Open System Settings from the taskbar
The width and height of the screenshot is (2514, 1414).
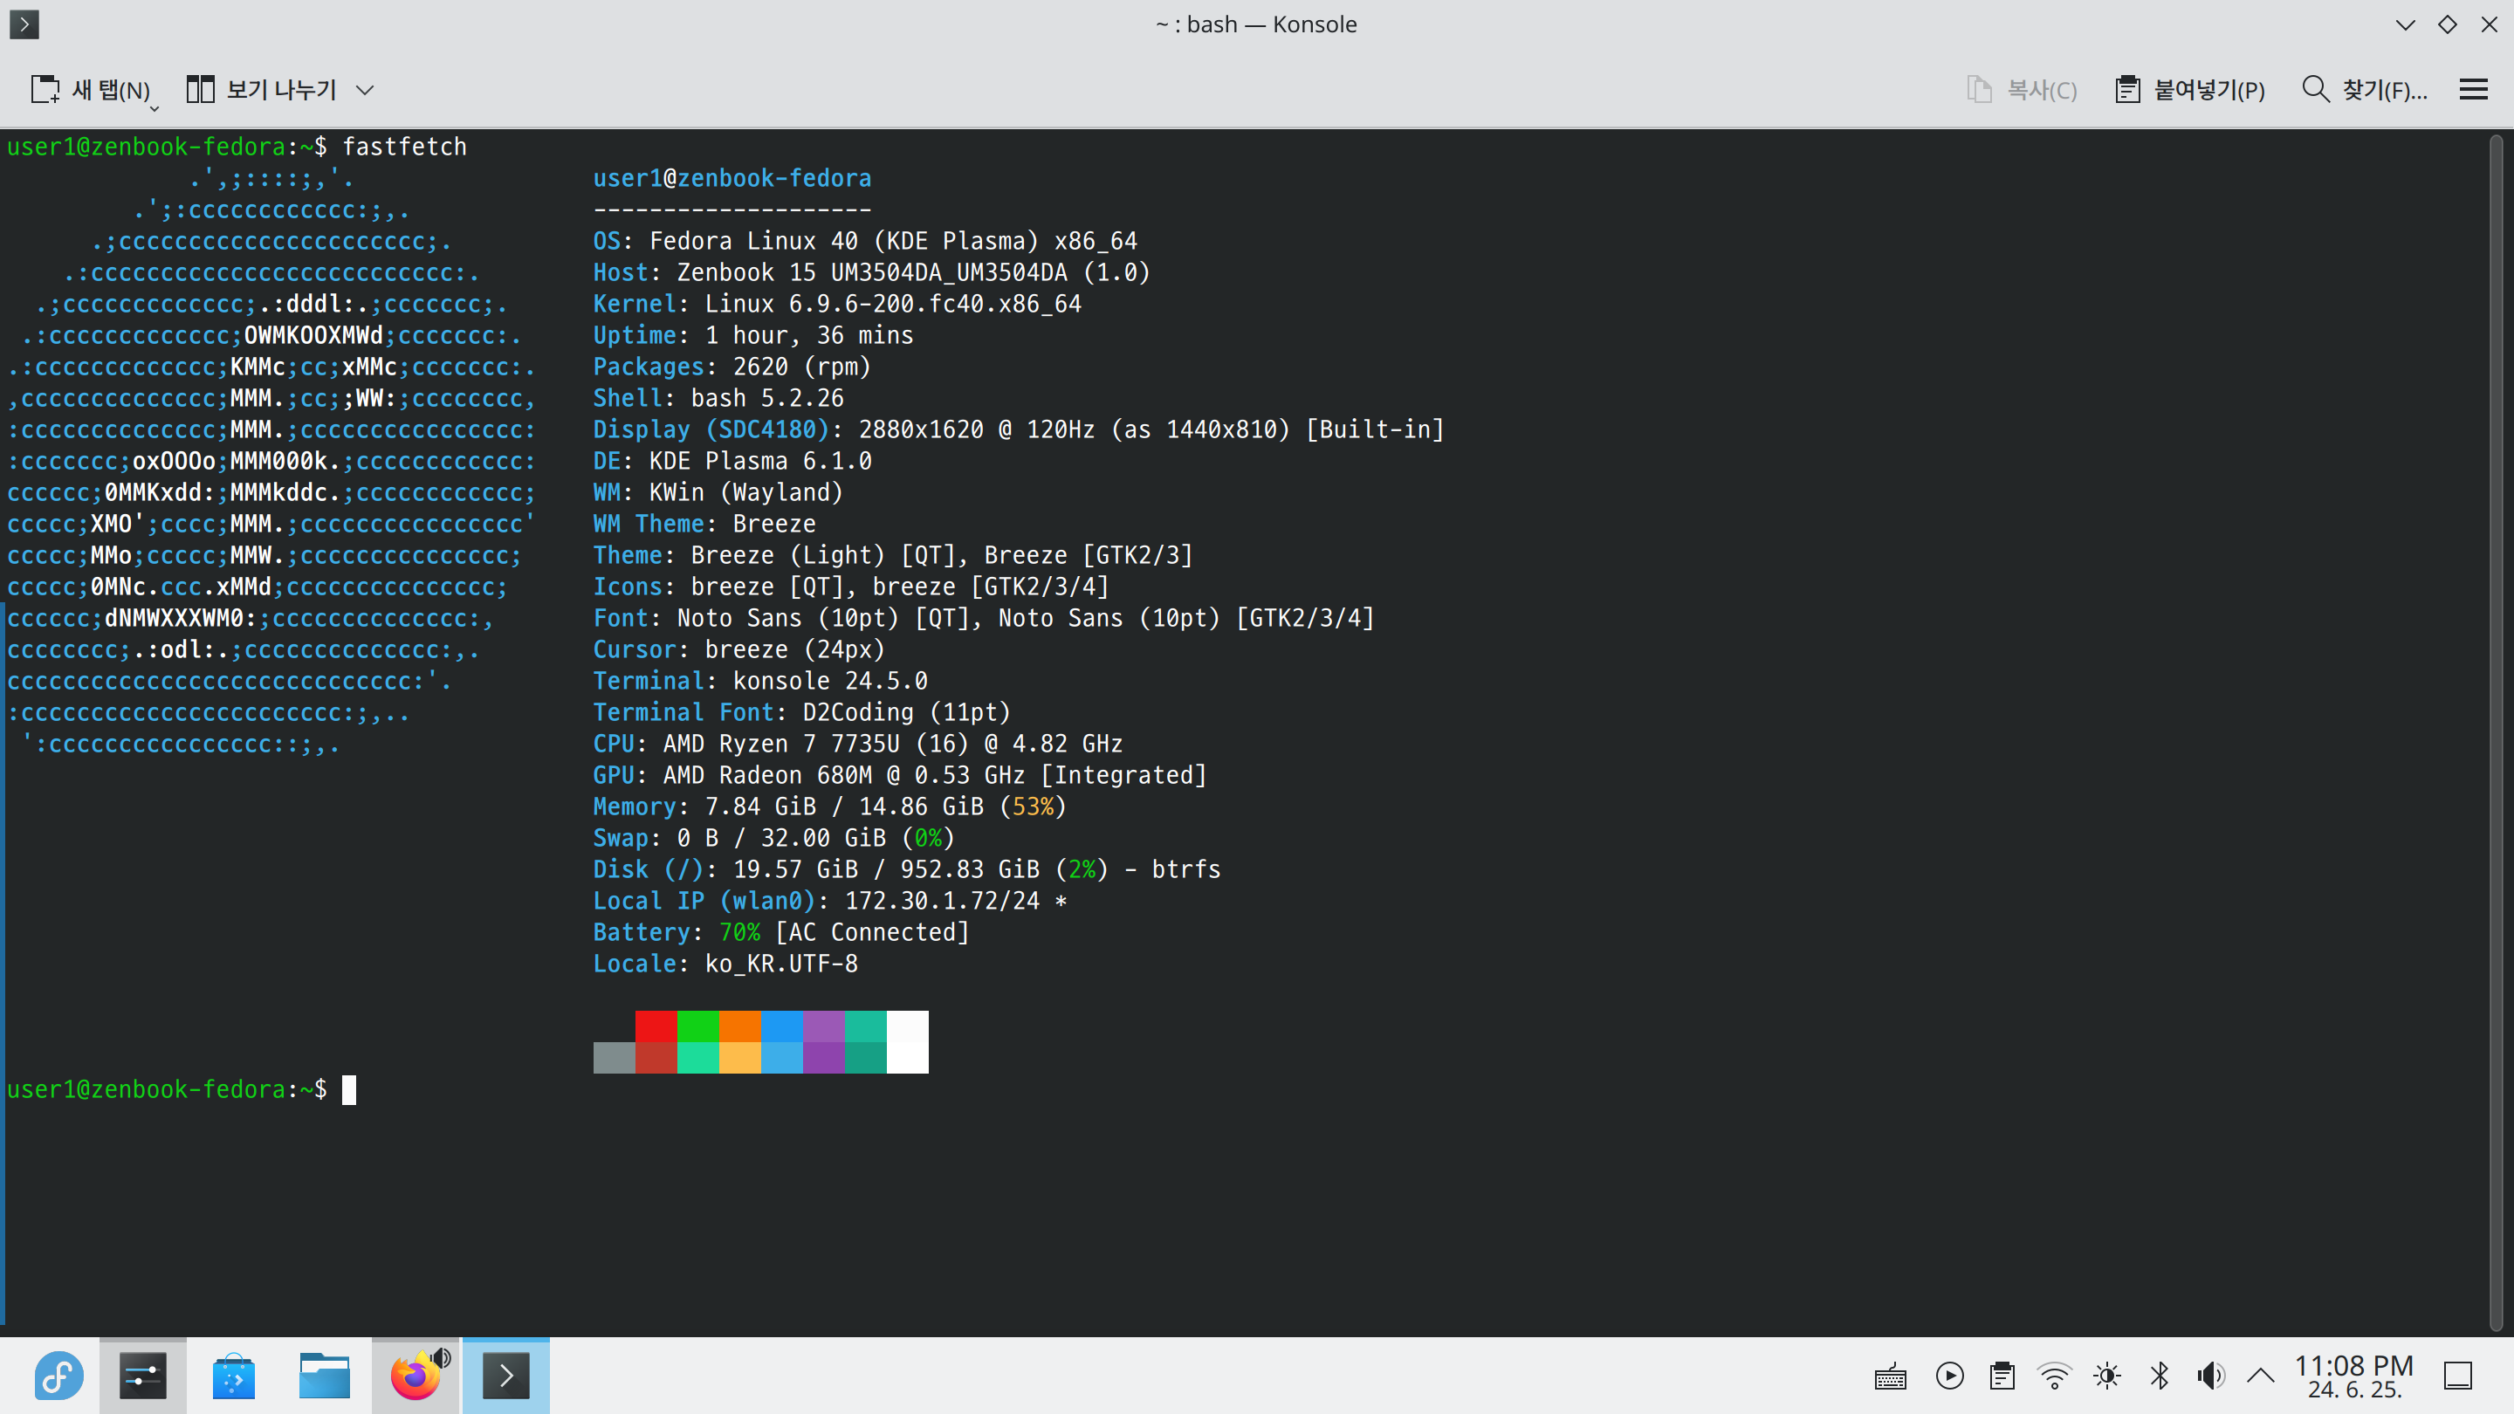pyautogui.click(x=142, y=1376)
